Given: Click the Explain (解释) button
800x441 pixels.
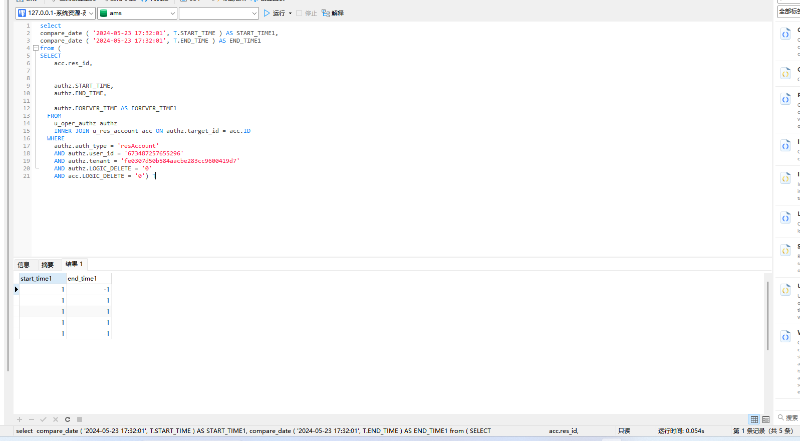Looking at the screenshot, I should point(333,13).
